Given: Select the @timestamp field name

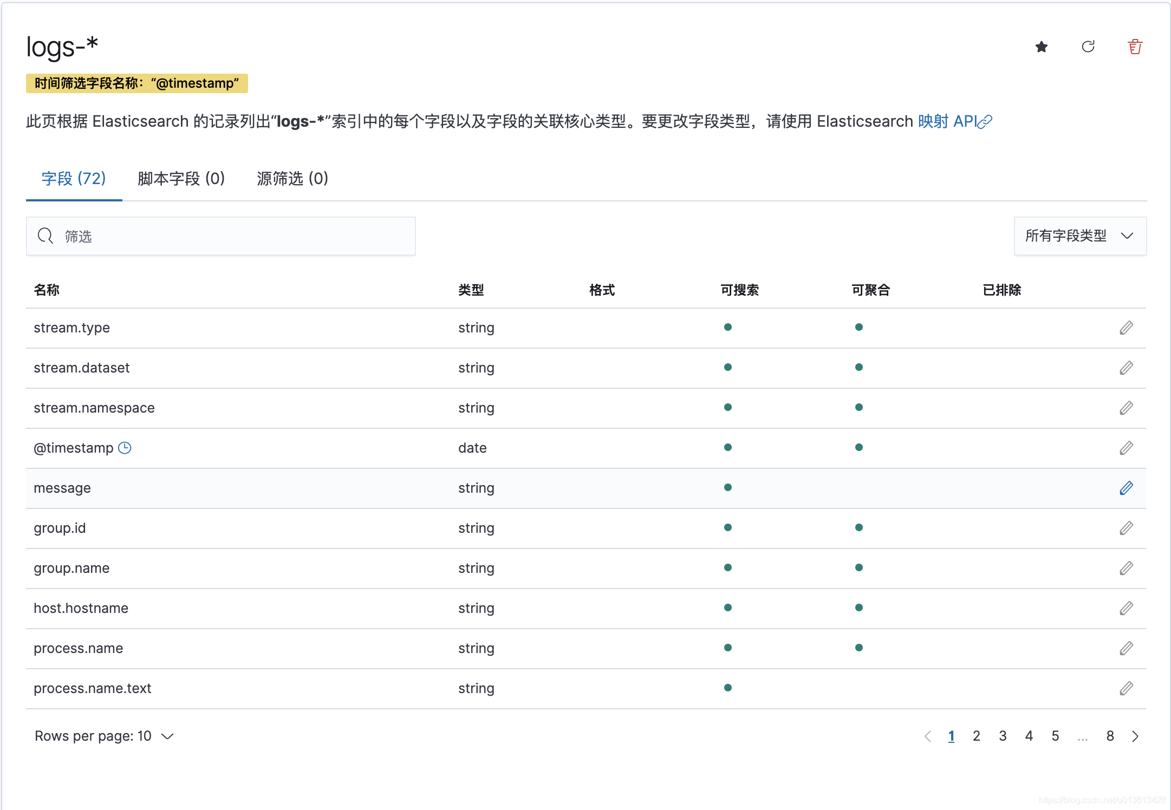Looking at the screenshot, I should coord(74,448).
